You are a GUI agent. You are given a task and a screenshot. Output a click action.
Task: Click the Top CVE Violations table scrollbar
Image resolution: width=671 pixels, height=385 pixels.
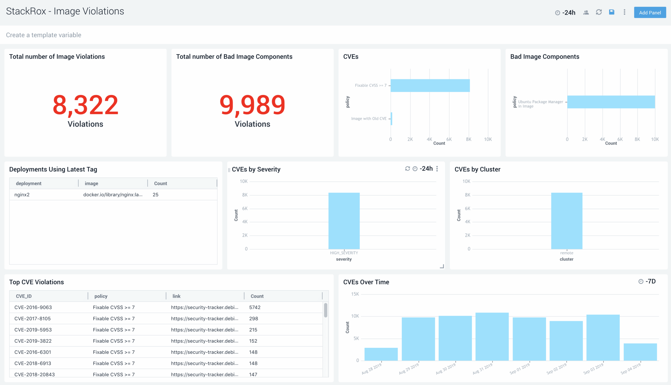click(x=326, y=310)
